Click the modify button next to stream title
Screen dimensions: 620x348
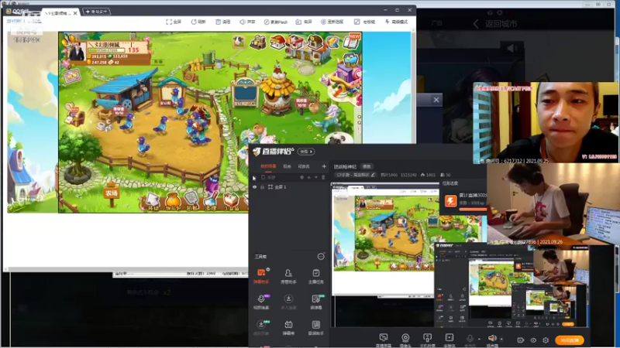coord(367,166)
